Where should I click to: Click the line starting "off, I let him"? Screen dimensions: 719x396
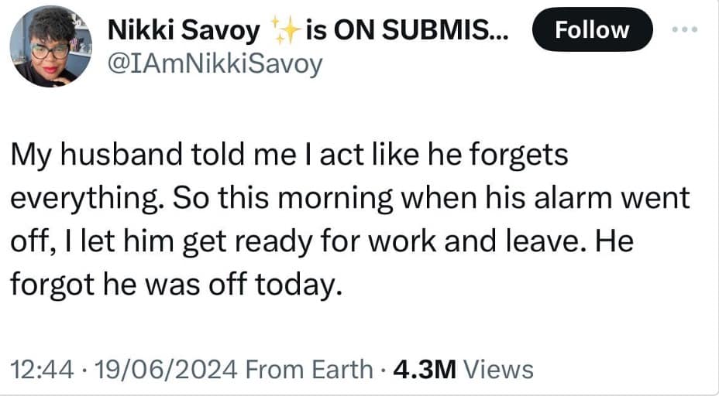click(321, 242)
